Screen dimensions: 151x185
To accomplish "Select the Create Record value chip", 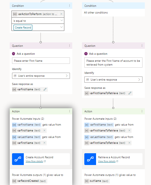I will click(23, 27).
